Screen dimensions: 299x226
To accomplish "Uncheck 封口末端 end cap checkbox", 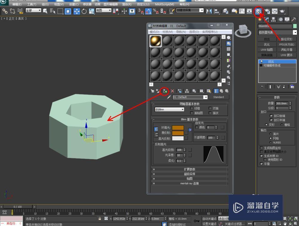I will [271, 120].
